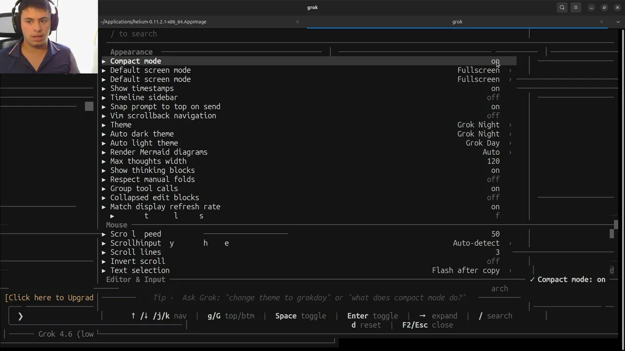Click the 'Mouse' section header
The height and width of the screenshot is (351, 625).
117,225
